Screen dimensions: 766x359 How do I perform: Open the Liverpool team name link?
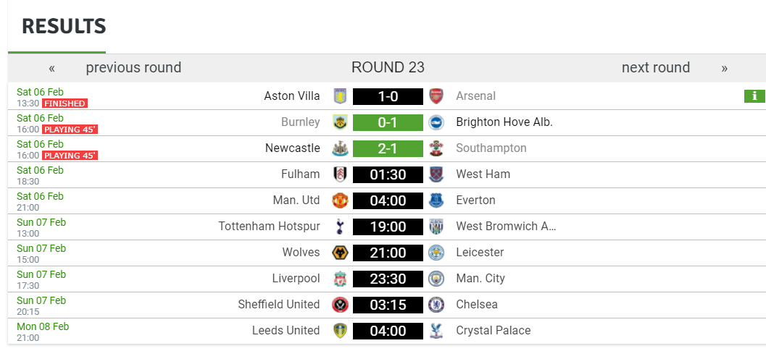click(296, 279)
